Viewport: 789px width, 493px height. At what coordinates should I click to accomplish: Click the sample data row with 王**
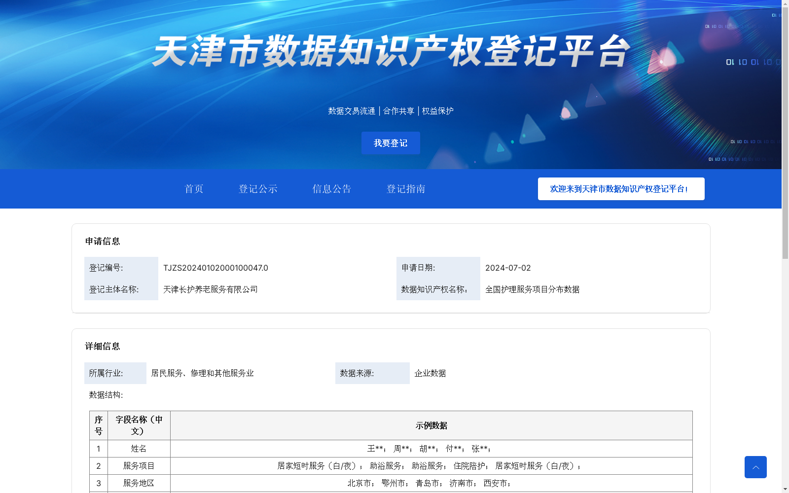[x=431, y=449]
